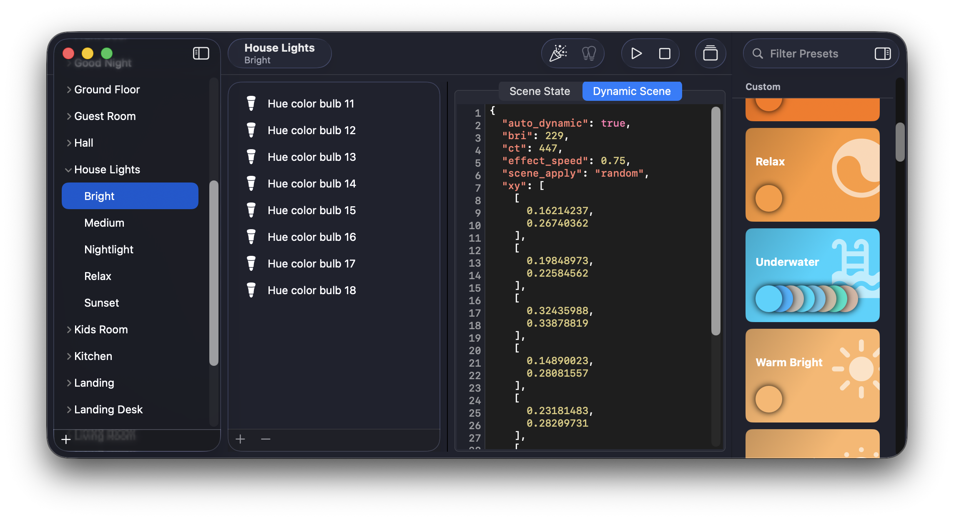Click the orange color swatch on Relax preset
The width and height of the screenshot is (954, 520).
pyautogui.click(x=768, y=198)
